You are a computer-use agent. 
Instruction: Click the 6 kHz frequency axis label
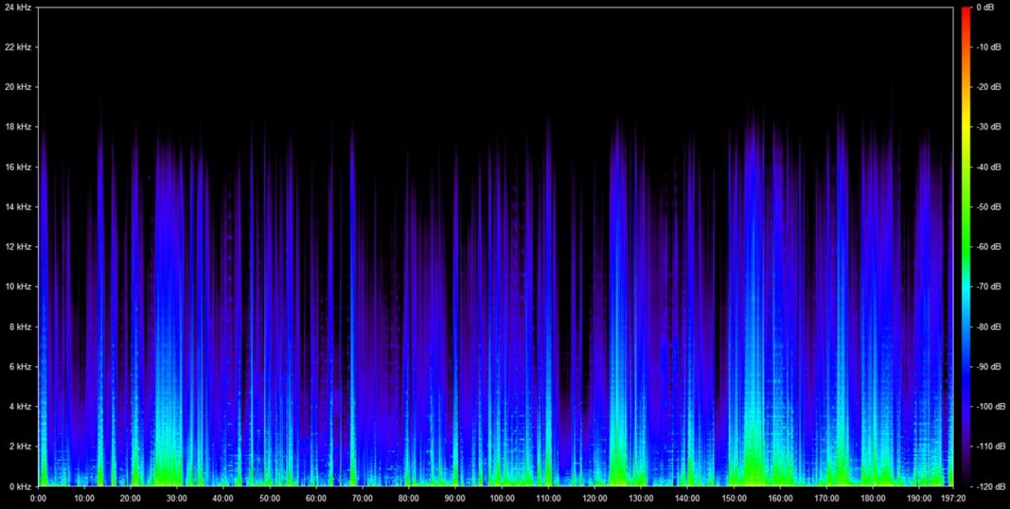(x=20, y=367)
